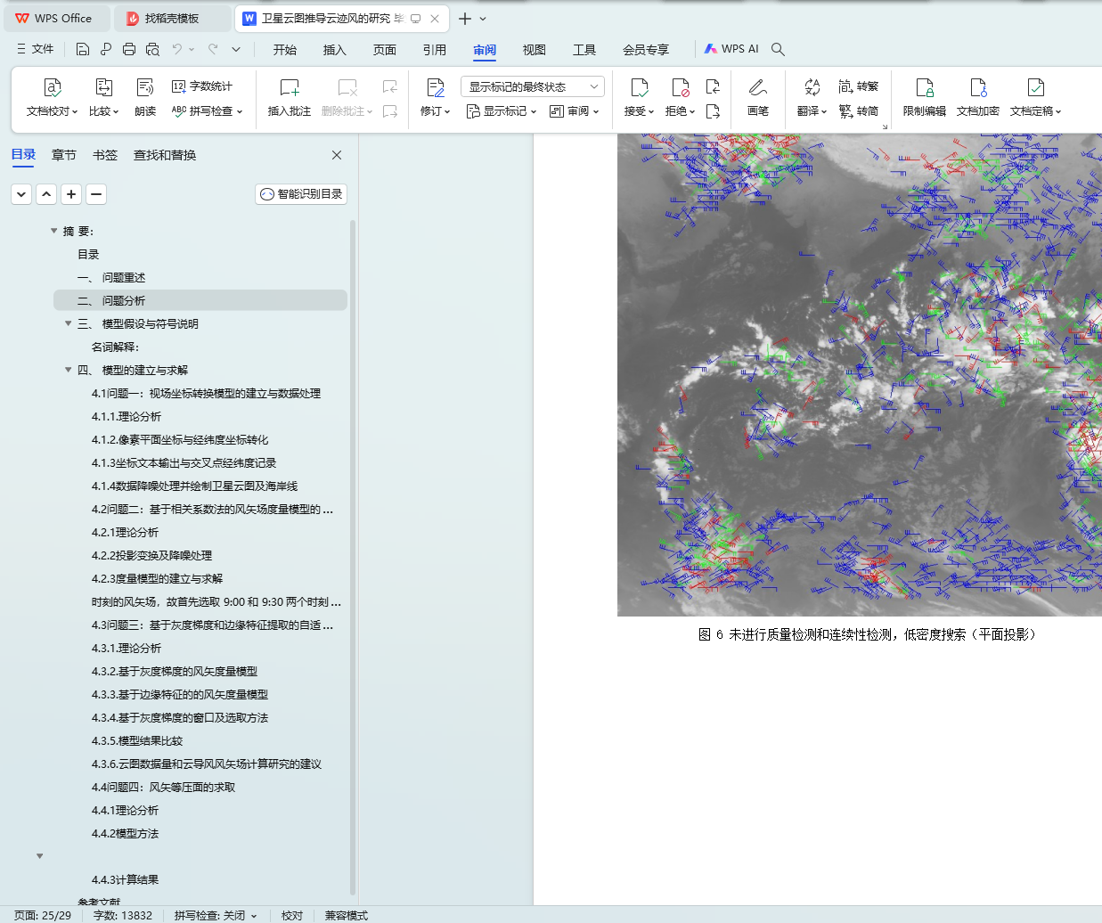The height and width of the screenshot is (923, 1102).
Task: Click the 朗读 read aloud icon
Action: [145, 88]
